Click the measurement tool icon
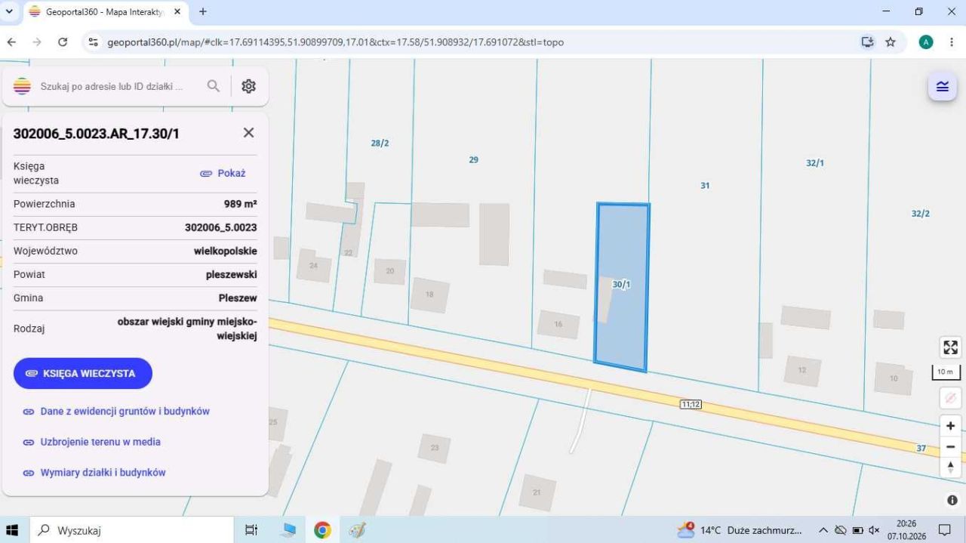Image resolution: width=966 pixels, height=543 pixels. [950, 397]
